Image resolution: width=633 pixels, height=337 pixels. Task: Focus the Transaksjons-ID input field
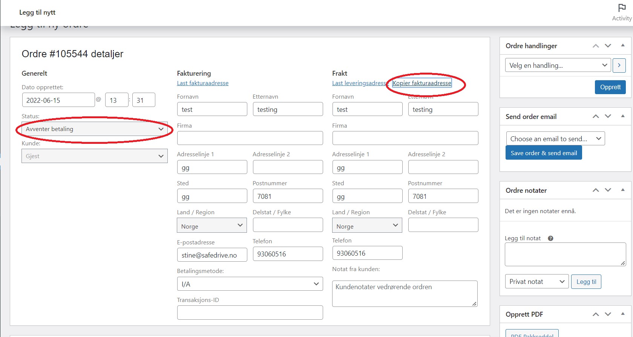click(x=250, y=313)
